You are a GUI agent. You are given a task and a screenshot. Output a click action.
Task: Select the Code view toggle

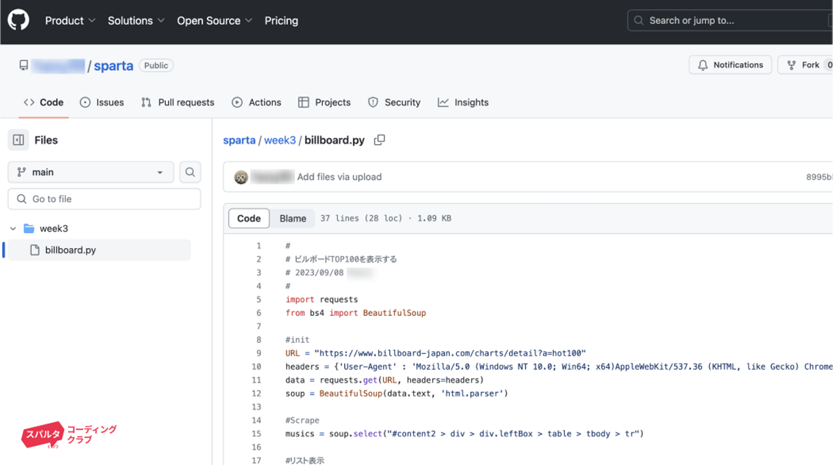(x=249, y=218)
